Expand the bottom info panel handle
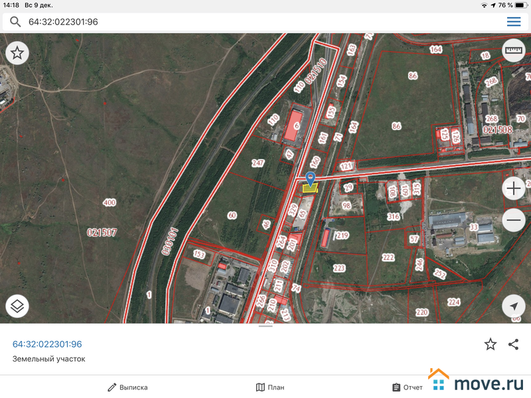 coord(265,326)
